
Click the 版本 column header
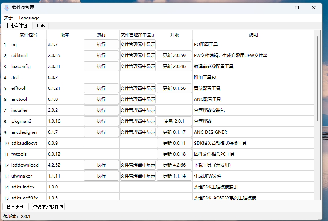pyautogui.click(x=65, y=35)
